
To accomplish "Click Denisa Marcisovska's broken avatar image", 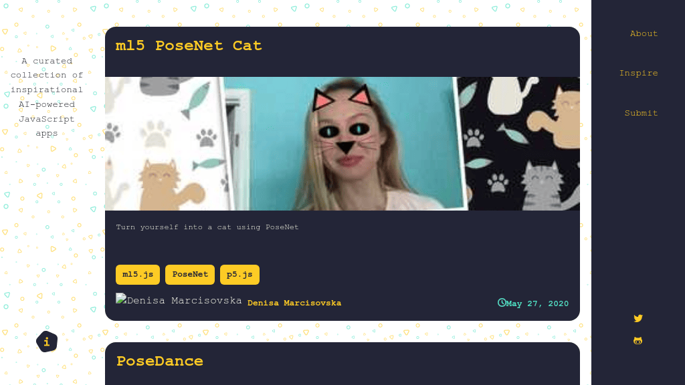I will (179, 300).
